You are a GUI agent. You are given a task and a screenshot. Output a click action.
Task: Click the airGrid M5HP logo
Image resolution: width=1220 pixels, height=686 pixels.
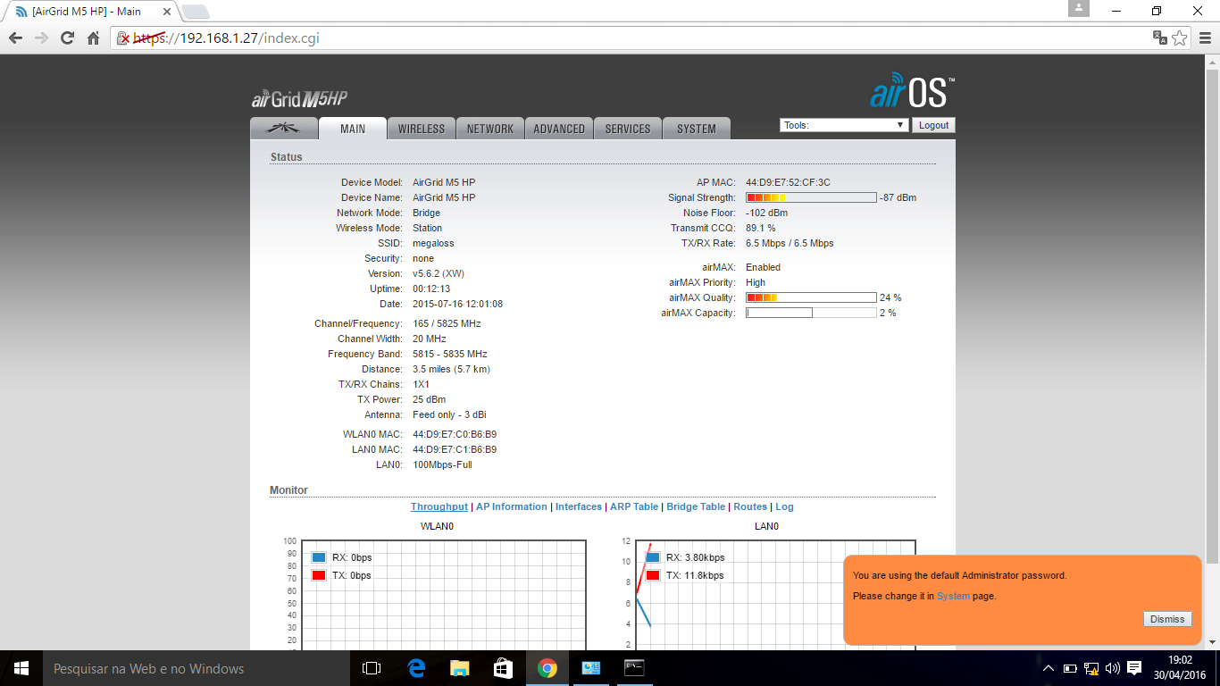[x=299, y=99]
